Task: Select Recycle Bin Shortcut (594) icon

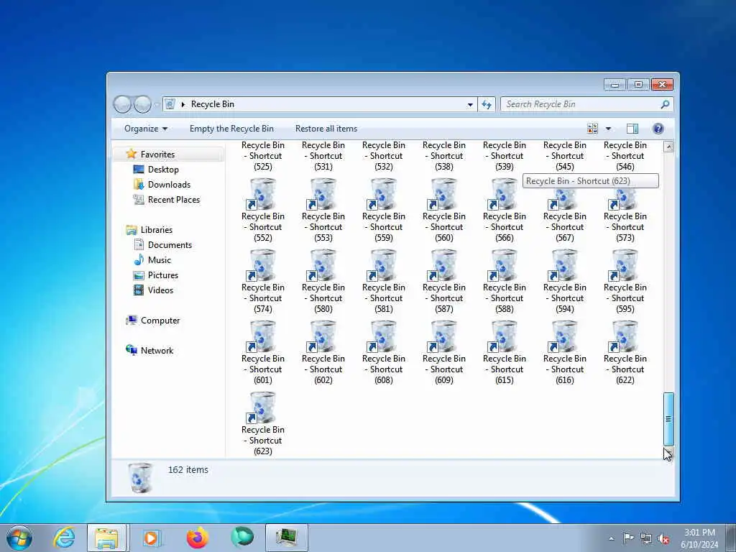Action: point(564,265)
